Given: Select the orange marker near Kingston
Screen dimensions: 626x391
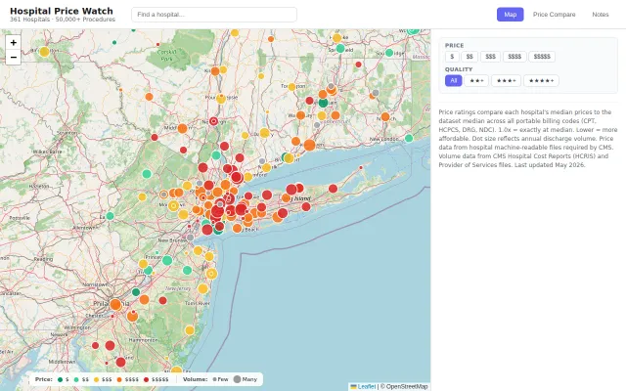Looking at the screenshot, I should pyautogui.click(x=215, y=71).
